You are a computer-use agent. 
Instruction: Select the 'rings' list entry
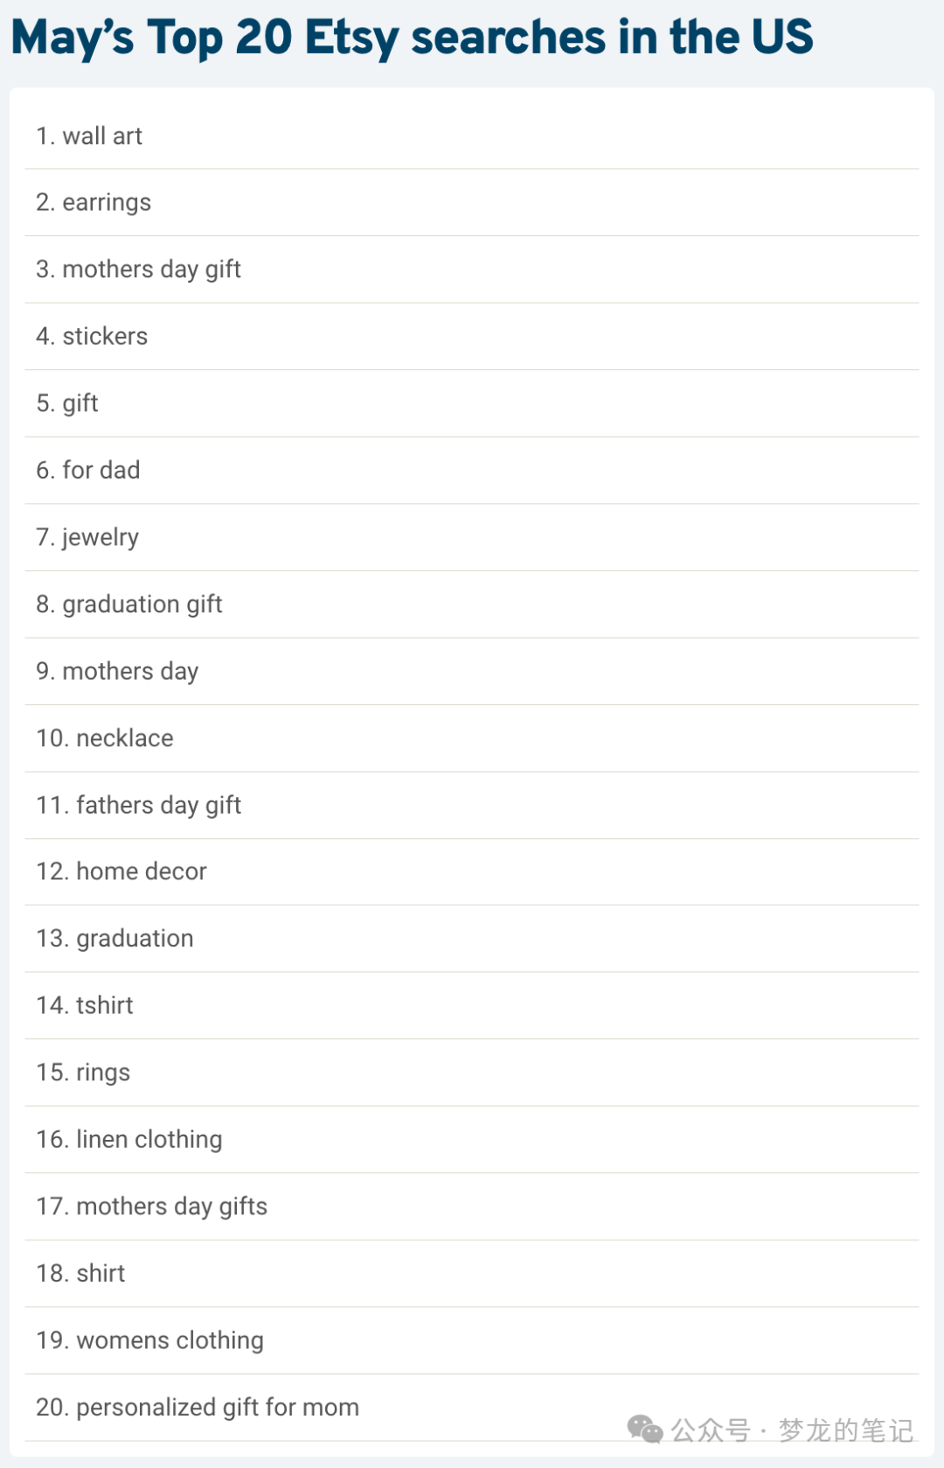point(472,1073)
